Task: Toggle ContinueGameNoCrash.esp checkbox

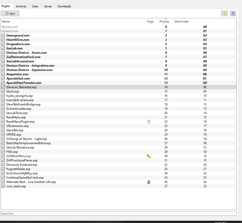Action: tap(3, 178)
